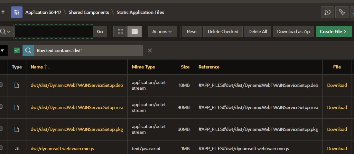Open the feedback comment icon
354x154 pixels.
point(327,12)
